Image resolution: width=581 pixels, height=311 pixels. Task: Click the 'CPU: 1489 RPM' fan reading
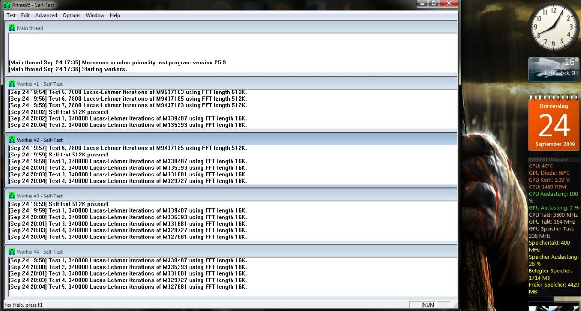point(548,187)
